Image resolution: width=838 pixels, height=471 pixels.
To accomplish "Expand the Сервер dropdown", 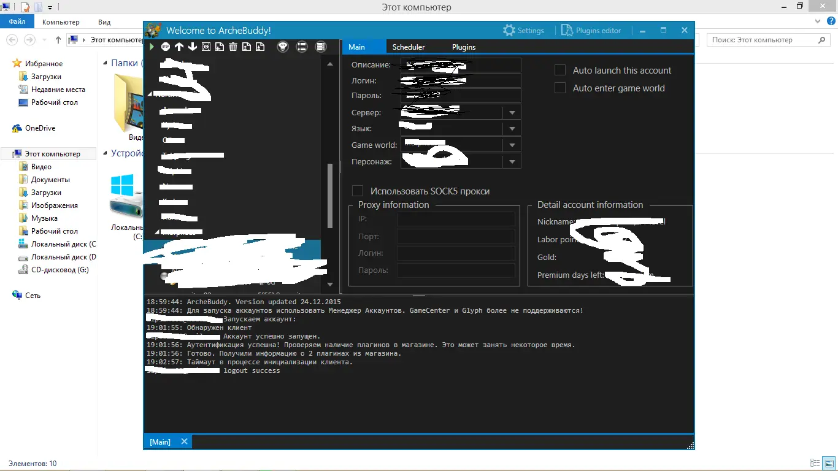I will (512, 113).
